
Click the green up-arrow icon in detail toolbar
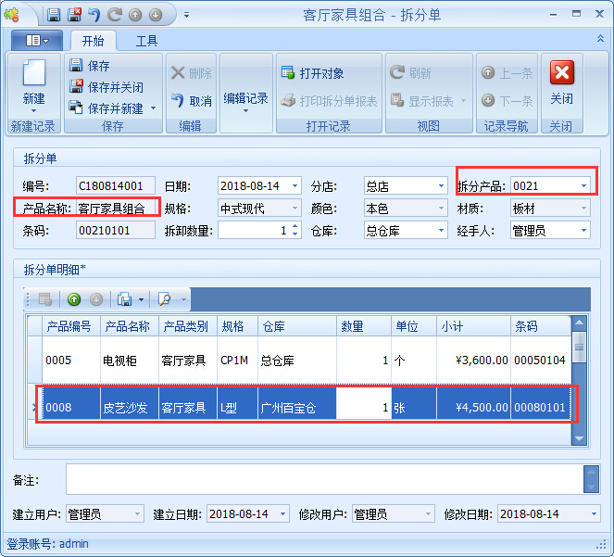(74, 299)
